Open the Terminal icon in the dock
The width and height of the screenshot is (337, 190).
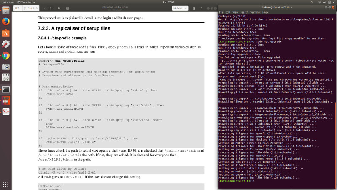point(6,90)
